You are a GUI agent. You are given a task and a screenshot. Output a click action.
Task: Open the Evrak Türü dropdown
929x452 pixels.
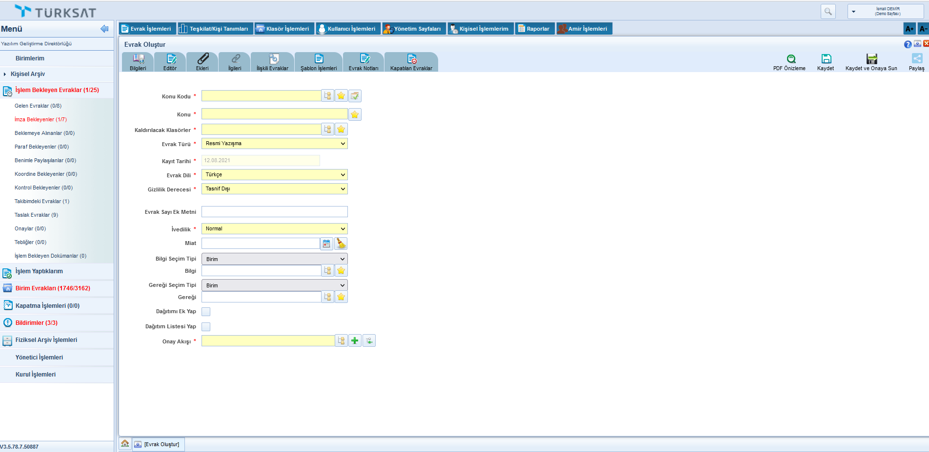[x=274, y=144]
